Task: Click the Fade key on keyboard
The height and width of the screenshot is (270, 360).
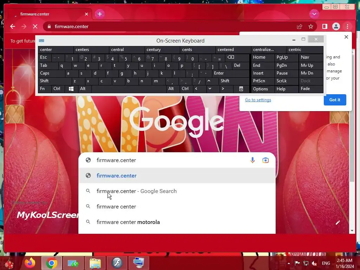Action: click(311, 89)
